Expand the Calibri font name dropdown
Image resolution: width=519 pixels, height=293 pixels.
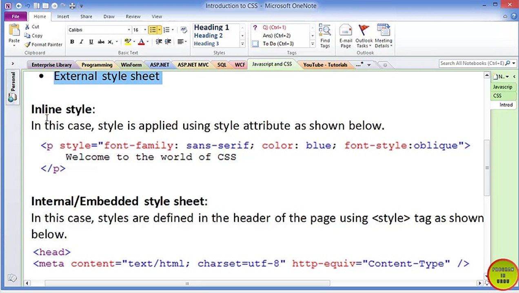pyautogui.click(x=129, y=30)
